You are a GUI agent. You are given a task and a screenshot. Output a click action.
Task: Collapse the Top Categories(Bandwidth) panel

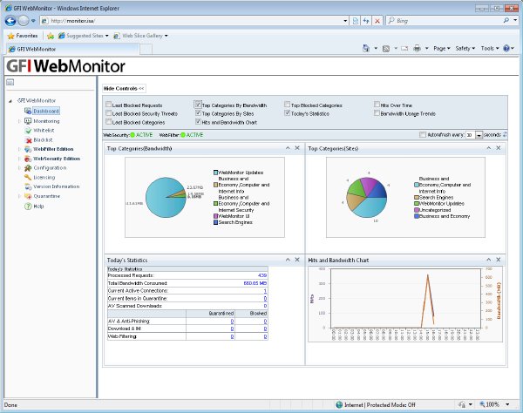288,148
